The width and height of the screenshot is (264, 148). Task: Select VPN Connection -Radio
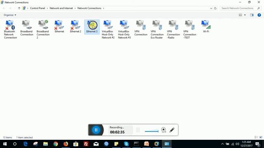[x=173, y=30]
